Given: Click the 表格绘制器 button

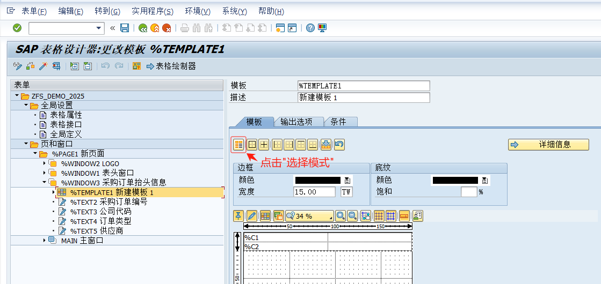Looking at the screenshot, I should 171,66.
